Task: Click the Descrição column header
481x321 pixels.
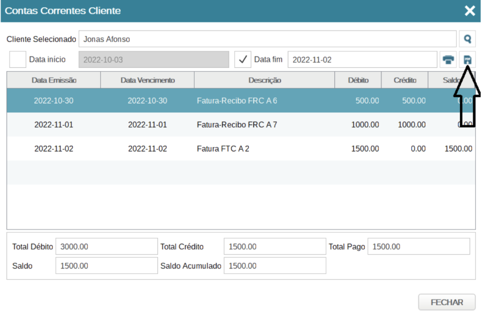Action: [264, 80]
